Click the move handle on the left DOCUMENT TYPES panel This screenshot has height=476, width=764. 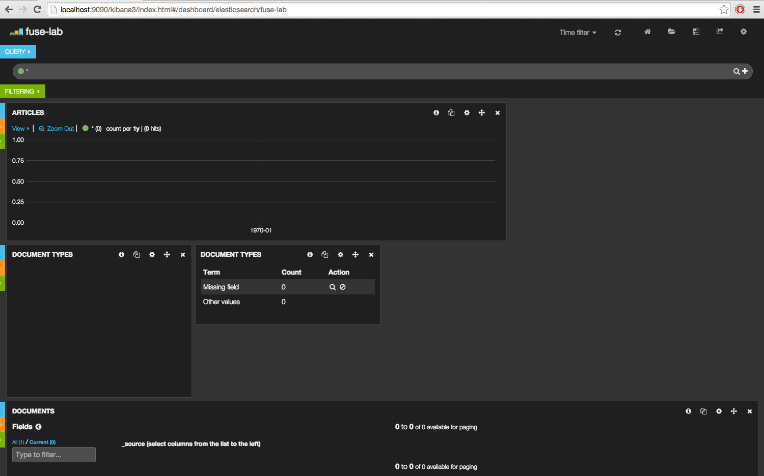click(167, 254)
